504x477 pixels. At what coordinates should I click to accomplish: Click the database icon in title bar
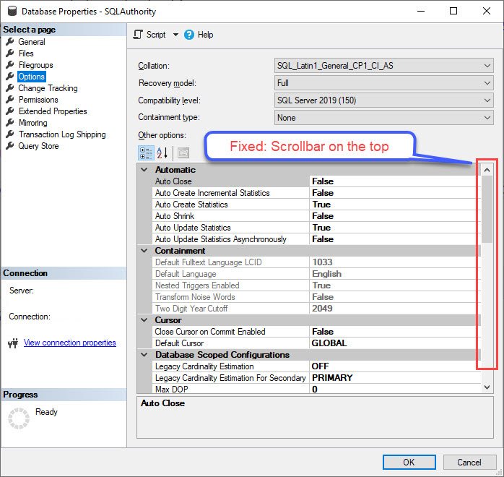coord(12,11)
